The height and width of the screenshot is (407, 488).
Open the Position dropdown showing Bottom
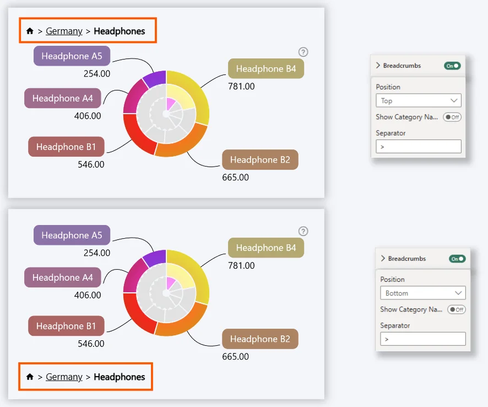(423, 293)
